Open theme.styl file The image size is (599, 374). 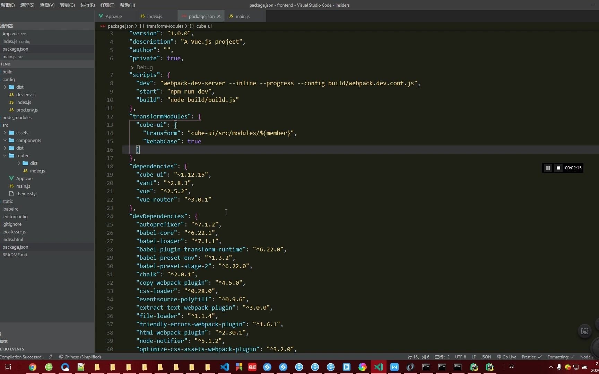coord(26,194)
